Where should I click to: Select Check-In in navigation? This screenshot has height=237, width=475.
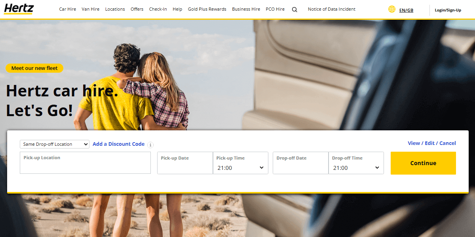click(158, 9)
